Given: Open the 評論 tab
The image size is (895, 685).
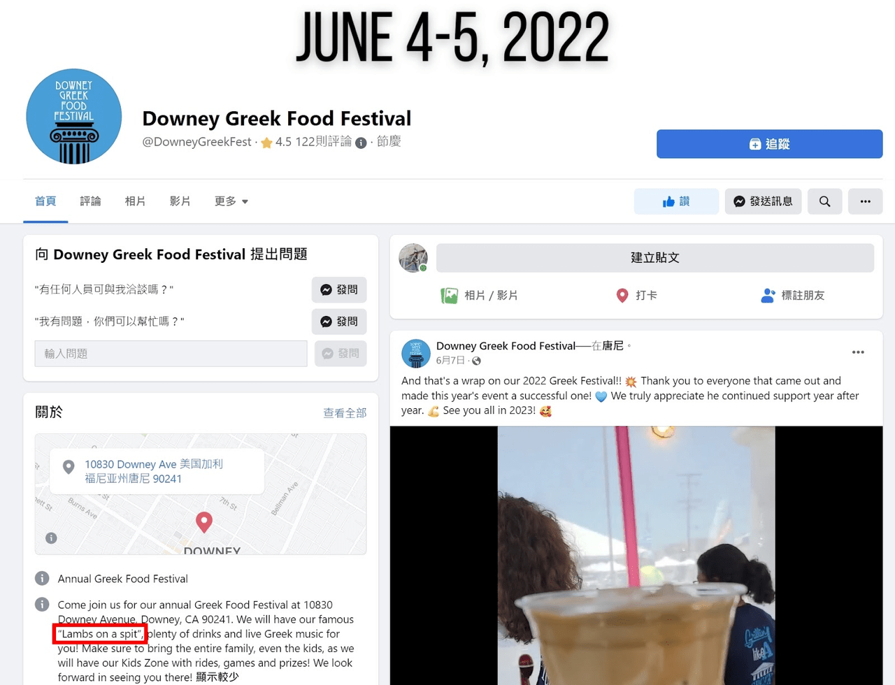Looking at the screenshot, I should pos(90,201).
